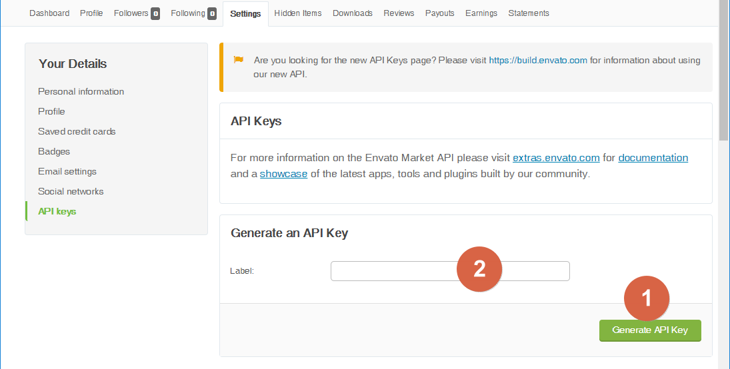The image size is (730, 369).
Task: Click the orange flag icon in the notice
Action: 239,60
